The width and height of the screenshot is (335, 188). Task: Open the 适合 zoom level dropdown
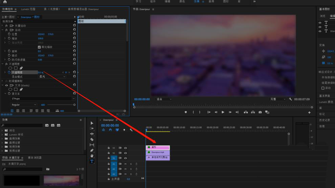point(164,99)
